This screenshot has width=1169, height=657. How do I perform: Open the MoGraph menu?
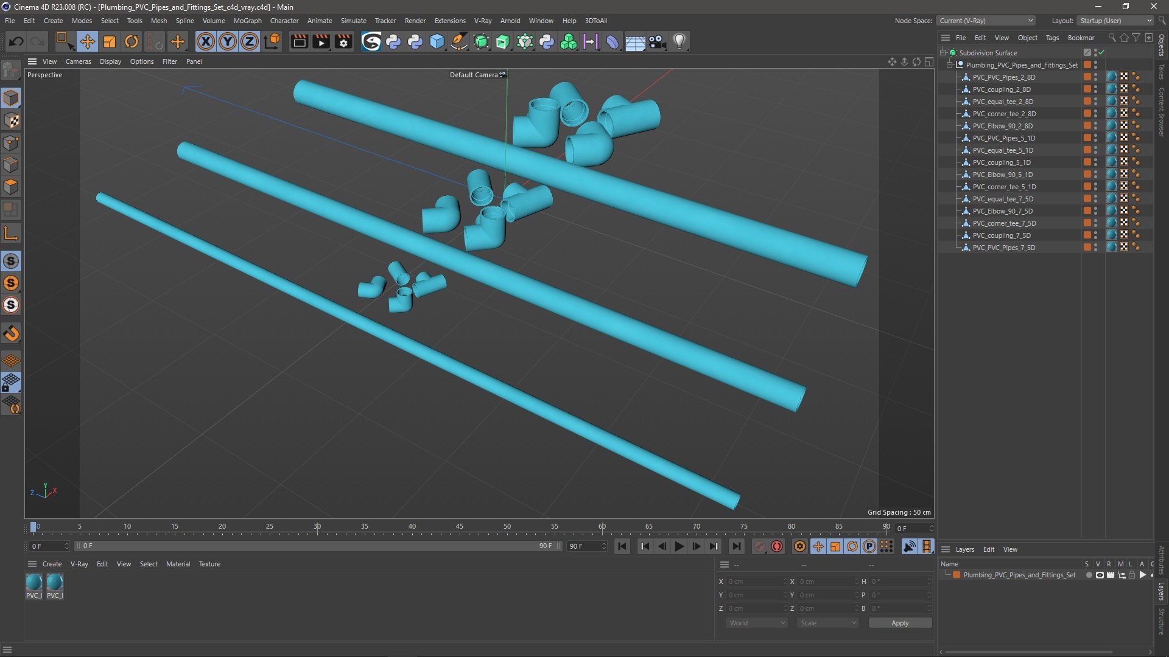point(247,21)
